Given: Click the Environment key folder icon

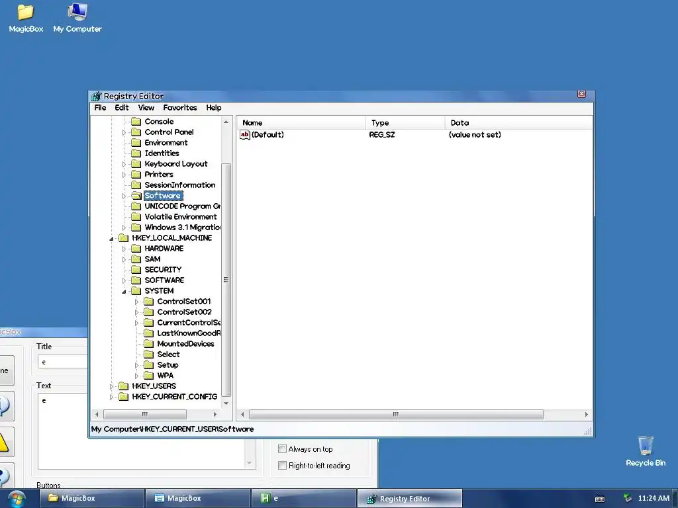Looking at the screenshot, I should 136,143.
